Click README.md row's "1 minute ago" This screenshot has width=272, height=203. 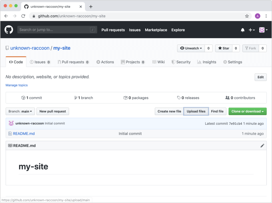pos(253,134)
